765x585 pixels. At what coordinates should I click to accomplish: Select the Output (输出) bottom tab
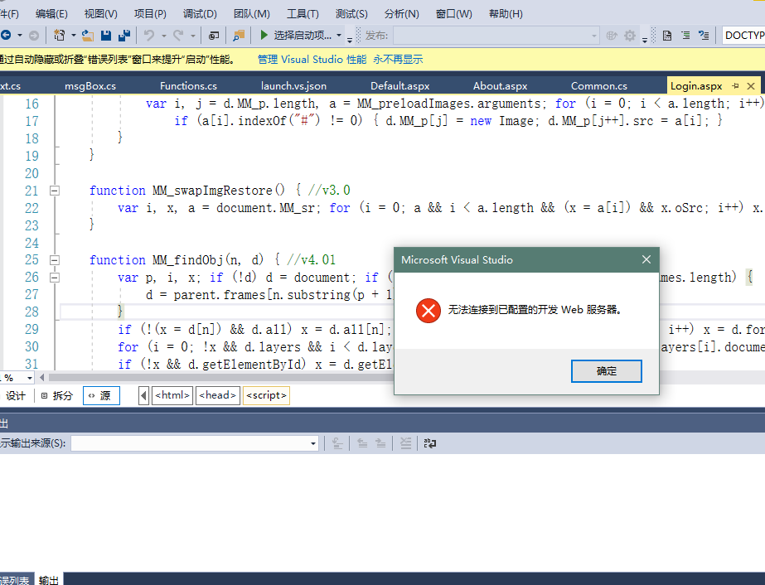click(49, 579)
